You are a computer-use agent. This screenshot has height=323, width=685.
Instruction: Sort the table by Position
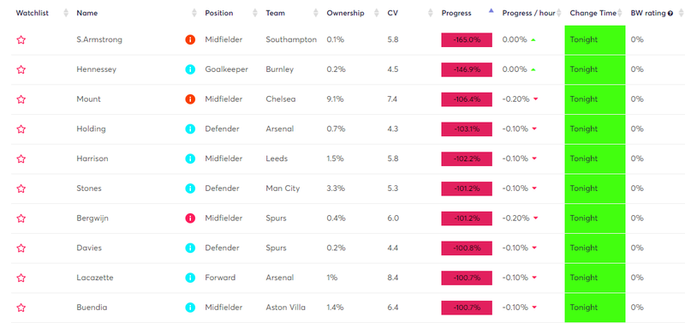click(x=219, y=13)
